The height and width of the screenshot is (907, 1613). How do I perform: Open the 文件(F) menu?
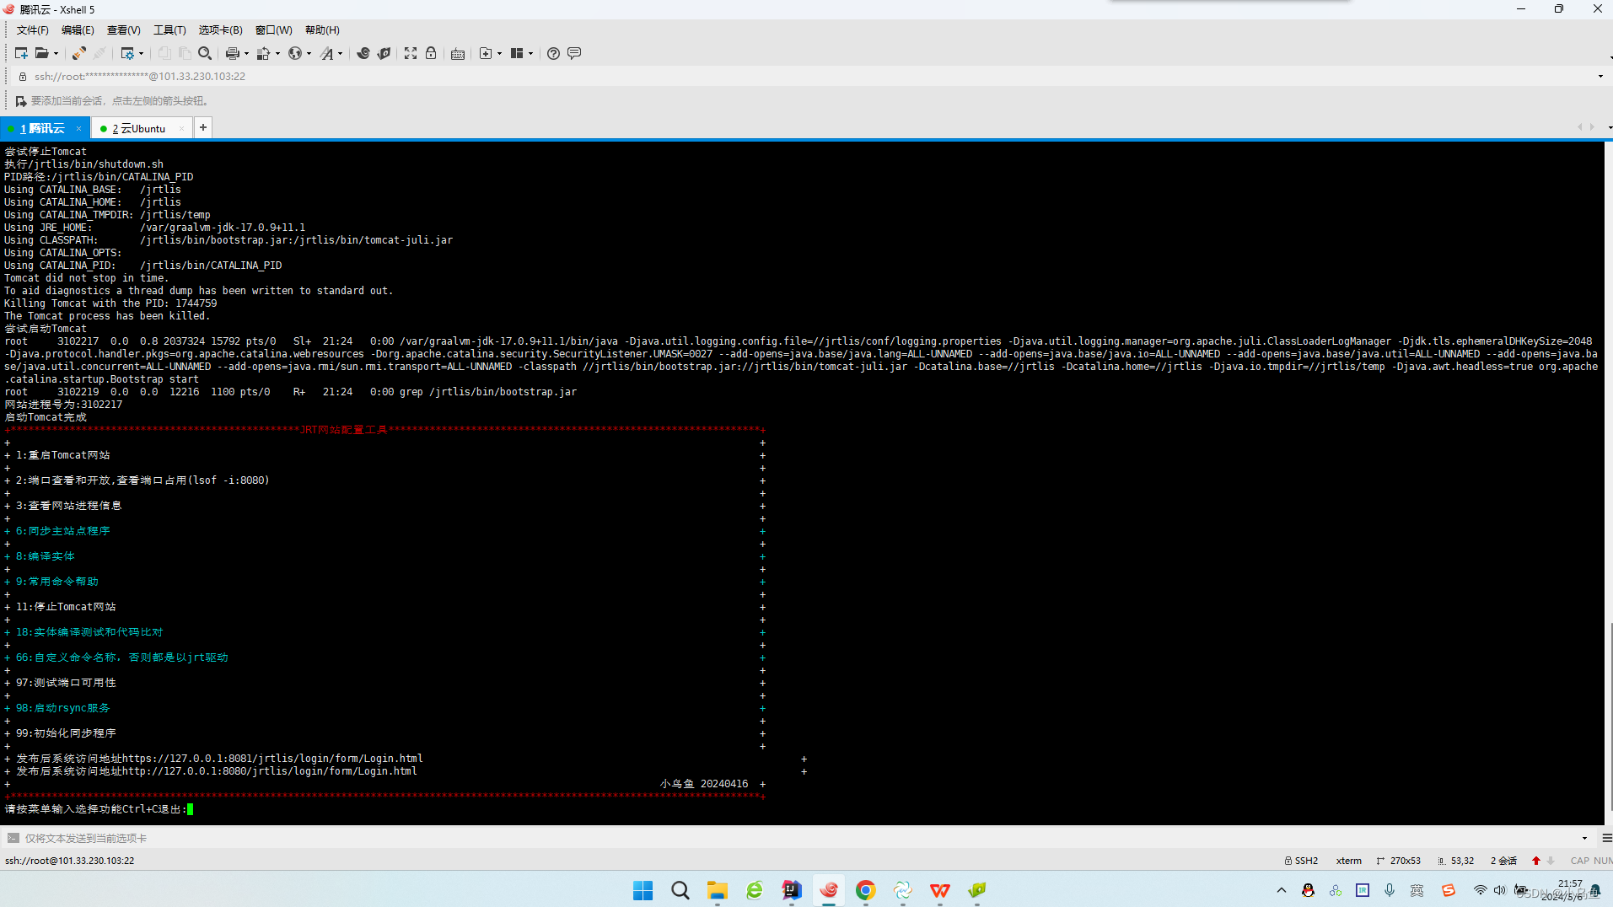click(x=33, y=30)
